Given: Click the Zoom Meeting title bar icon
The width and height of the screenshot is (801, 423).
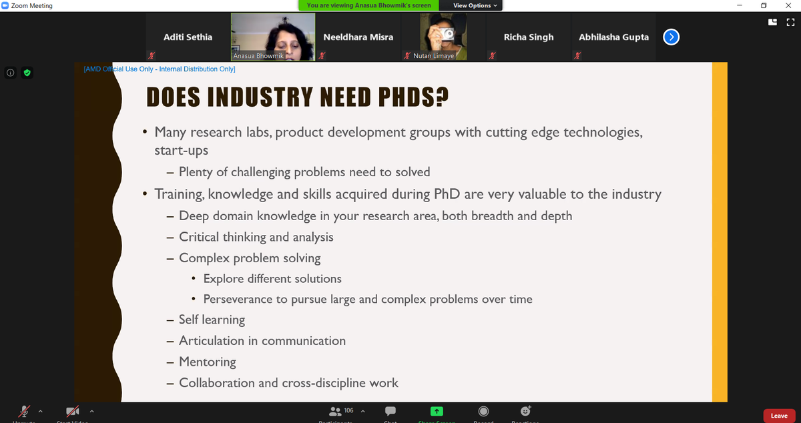Looking at the screenshot, I should (5, 6).
